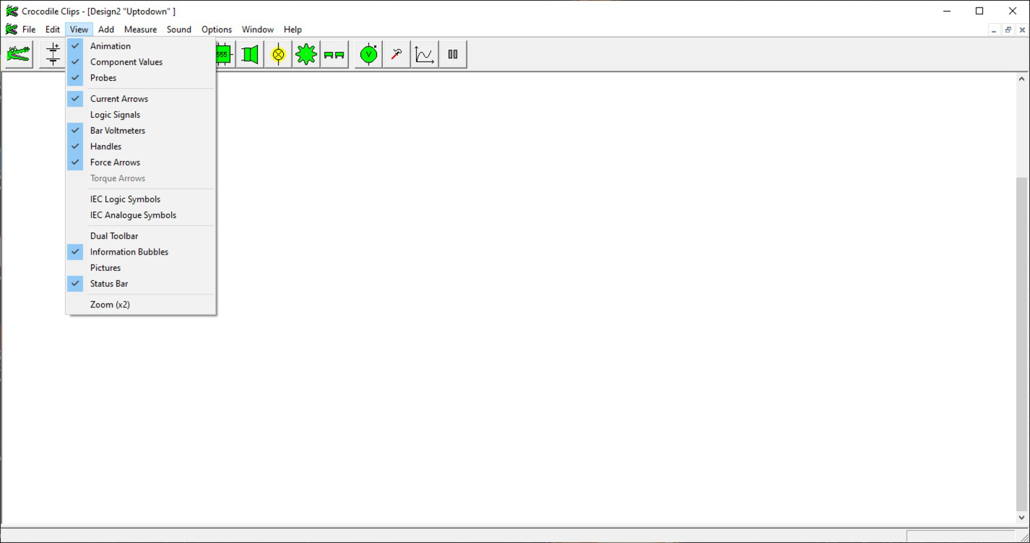Image resolution: width=1030 pixels, height=543 pixels.
Task: Click the vertical scrollbar down arrow
Action: (1022, 516)
